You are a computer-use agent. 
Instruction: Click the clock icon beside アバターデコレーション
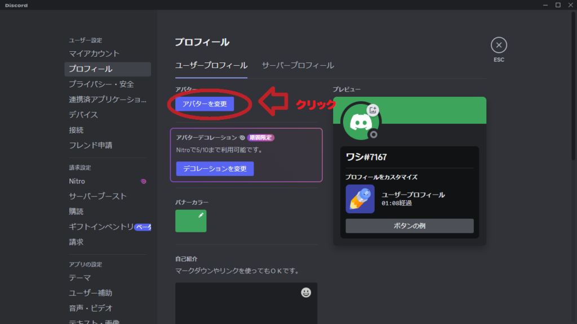(x=242, y=138)
